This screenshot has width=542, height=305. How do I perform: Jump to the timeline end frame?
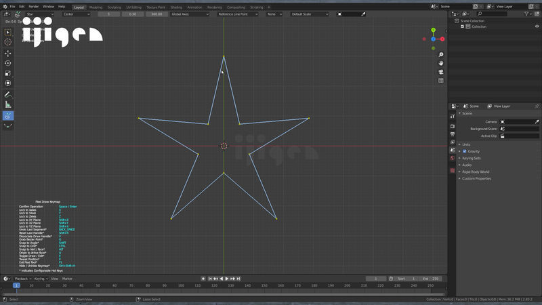click(x=238, y=279)
